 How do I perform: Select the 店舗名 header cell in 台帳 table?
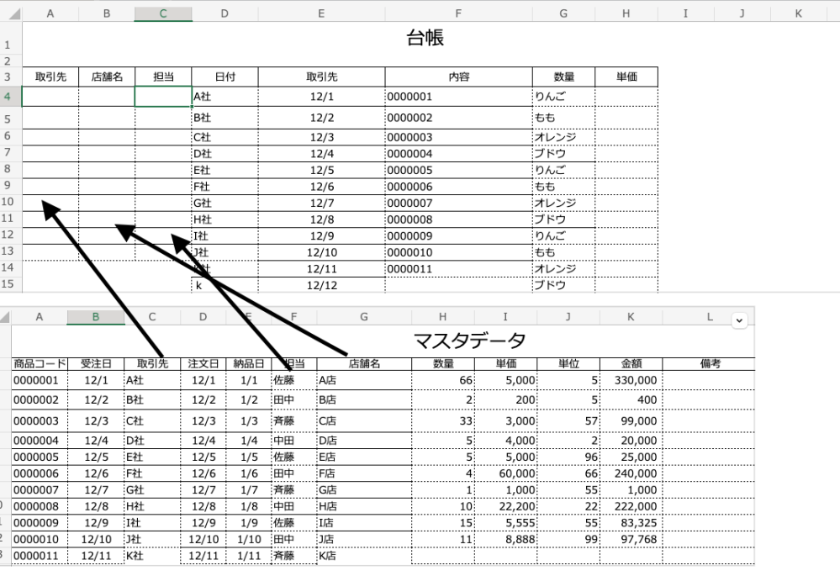tap(106, 77)
